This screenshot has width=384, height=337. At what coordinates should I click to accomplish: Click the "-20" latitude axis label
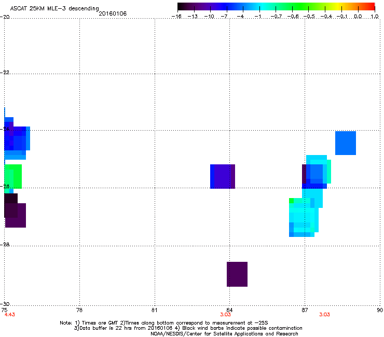click(x=5, y=17)
